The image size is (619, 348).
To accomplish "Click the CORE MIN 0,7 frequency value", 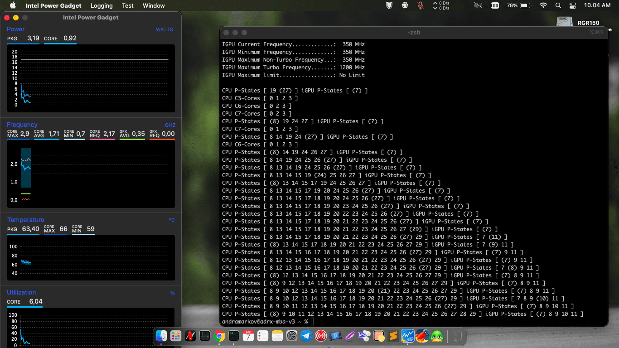I will pos(74,134).
